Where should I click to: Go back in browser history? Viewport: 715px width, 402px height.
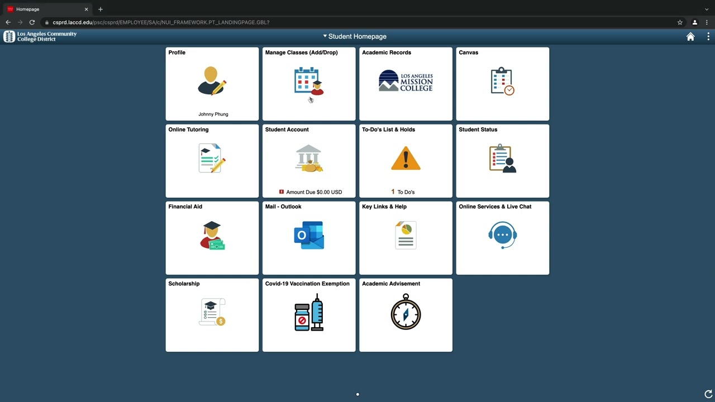pos(8,22)
